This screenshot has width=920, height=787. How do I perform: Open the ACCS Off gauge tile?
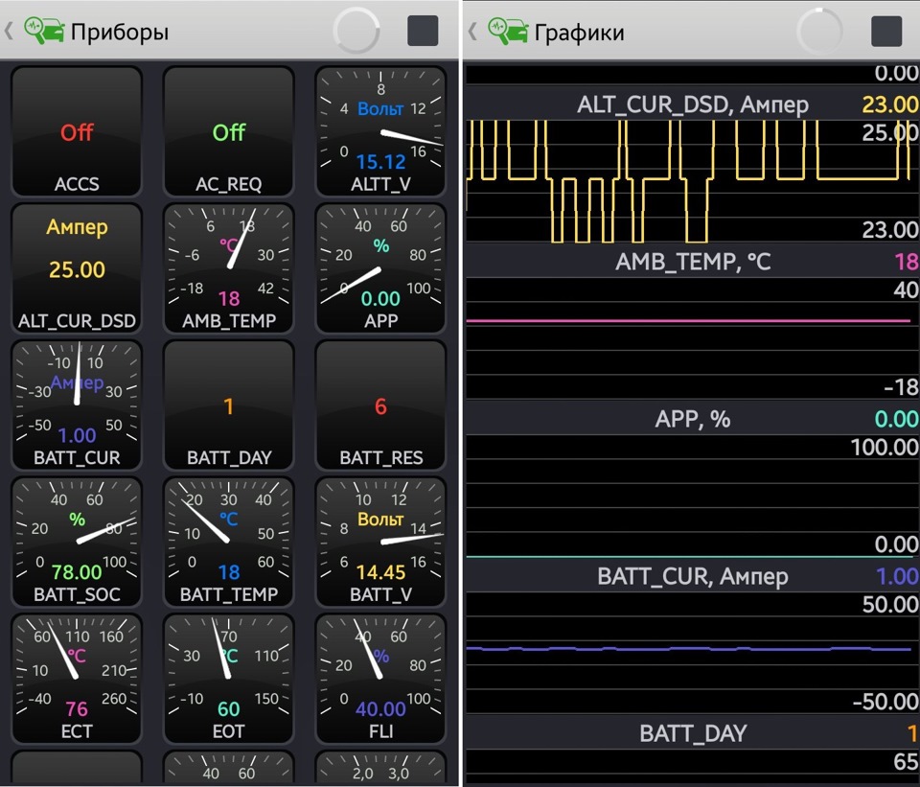pos(77,131)
